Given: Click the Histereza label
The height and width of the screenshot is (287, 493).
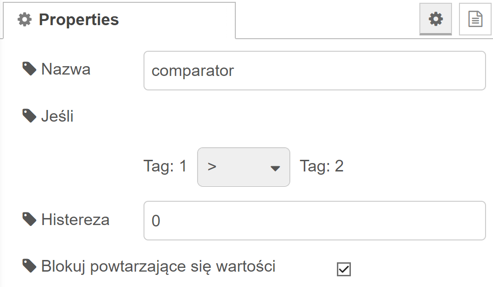Looking at the screenshot, I should coord(75,219).
